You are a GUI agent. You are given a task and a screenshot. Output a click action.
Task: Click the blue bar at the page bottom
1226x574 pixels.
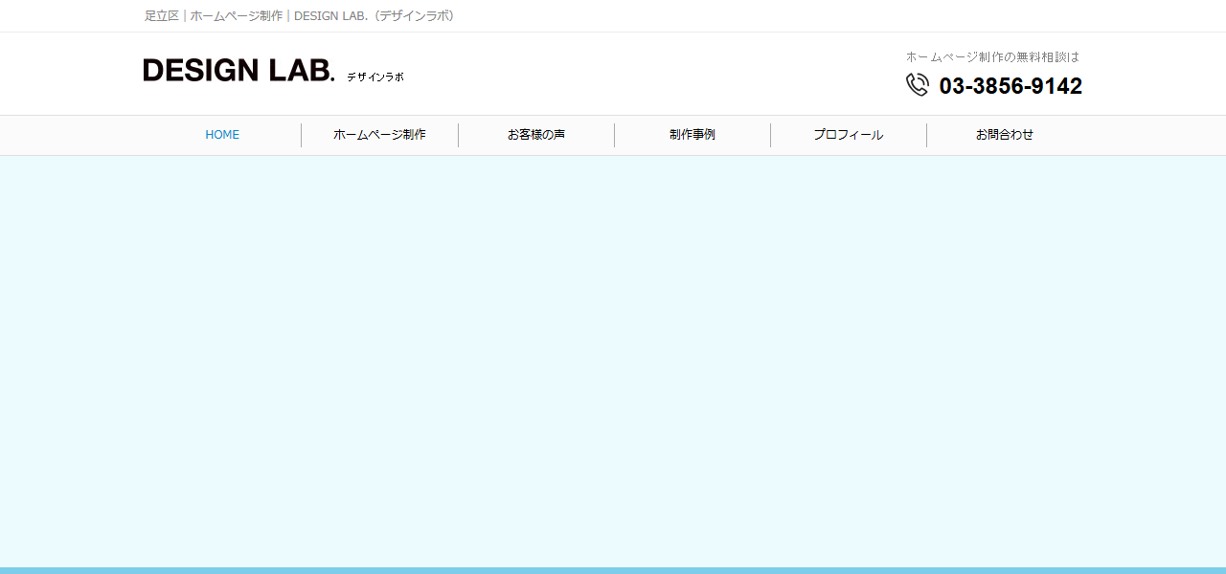point(613,569)
